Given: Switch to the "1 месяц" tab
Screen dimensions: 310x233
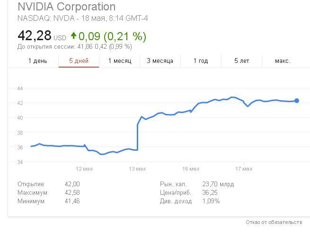Looking at the screenshot, I should (119, 60).
